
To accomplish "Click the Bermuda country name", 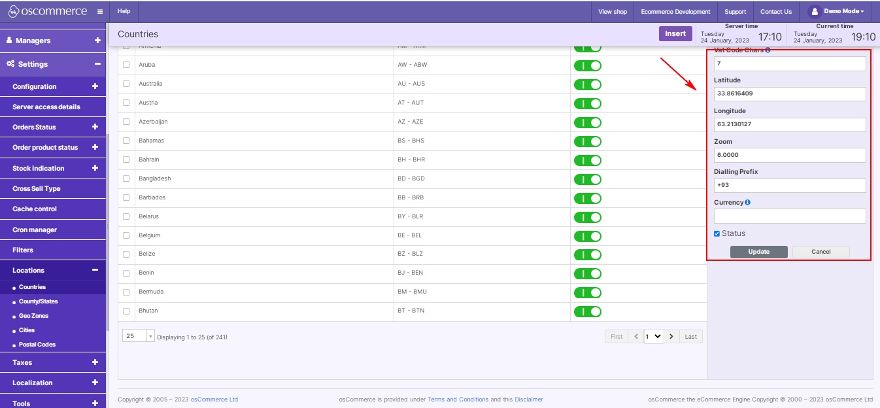I will pos(151,292).
